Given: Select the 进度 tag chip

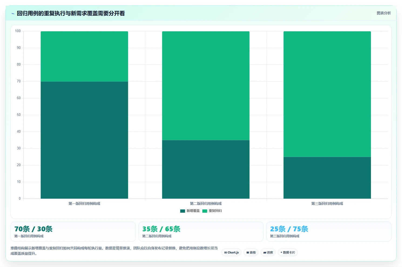Looking at the screenshot, I should click(x=268, y=252).
